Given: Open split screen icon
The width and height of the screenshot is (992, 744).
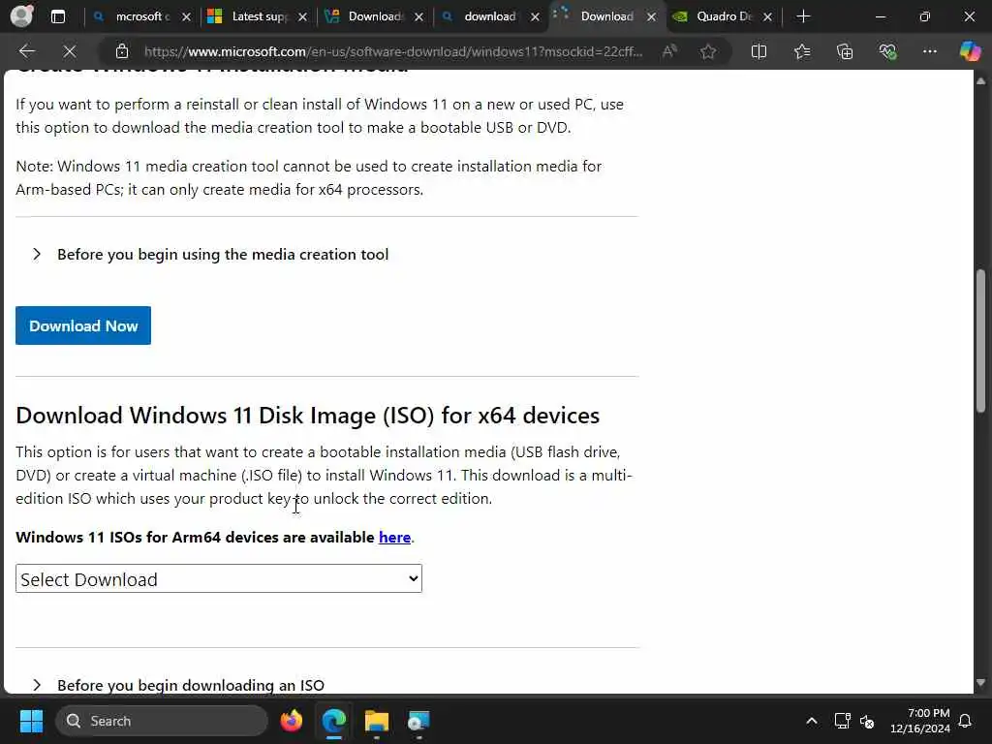Looking at the screenshot, I should 759,51.
